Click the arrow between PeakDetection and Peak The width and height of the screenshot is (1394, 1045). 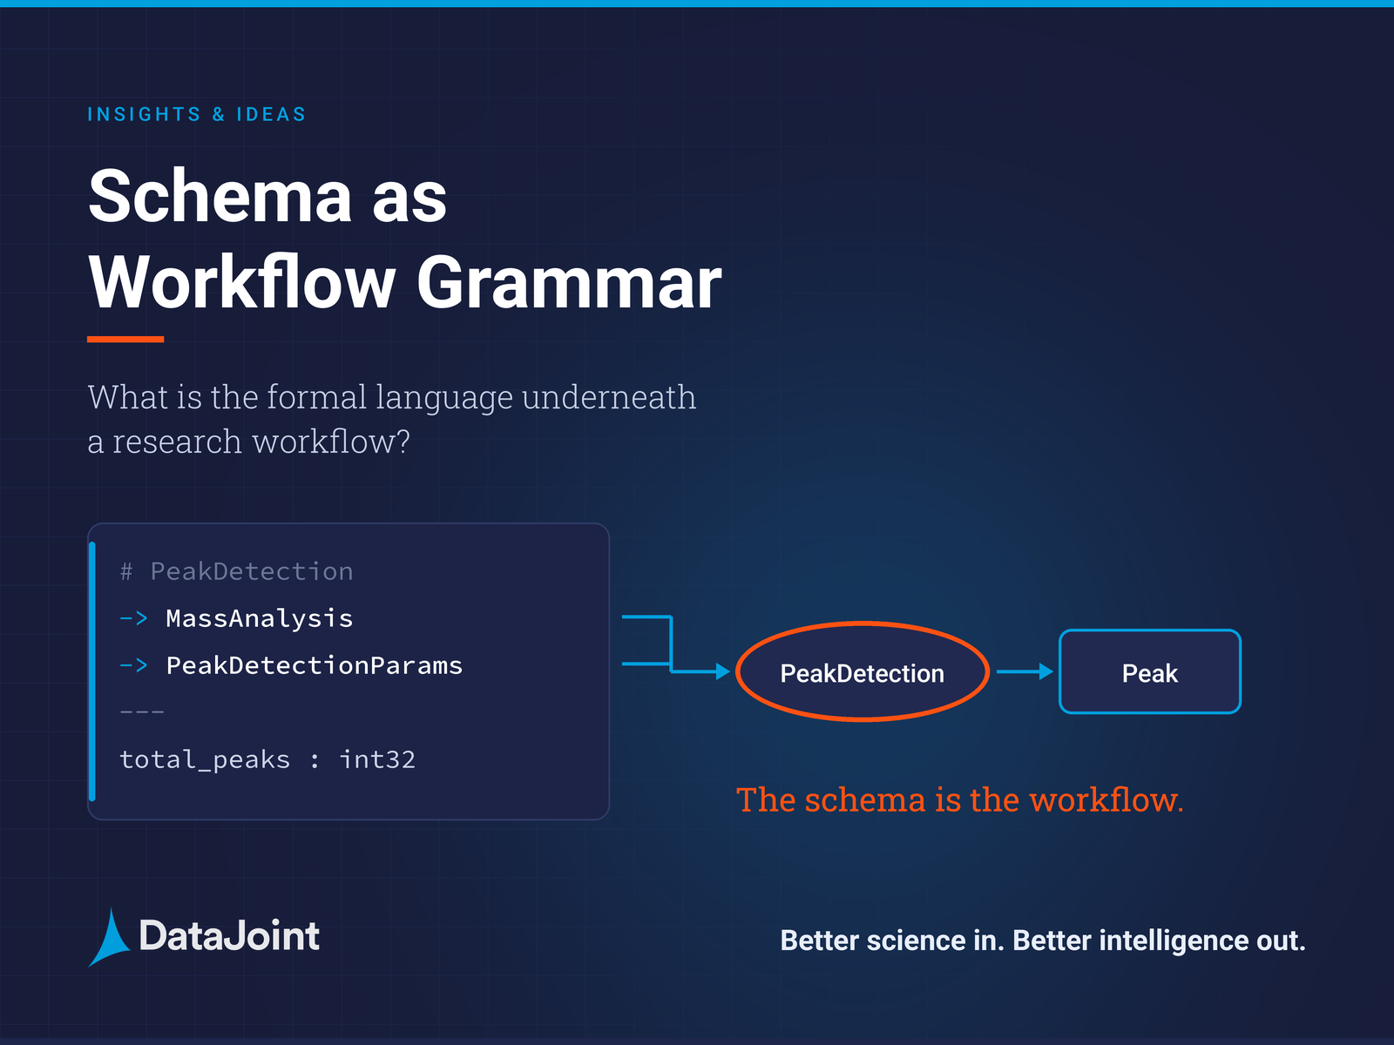1025,671
